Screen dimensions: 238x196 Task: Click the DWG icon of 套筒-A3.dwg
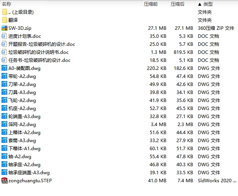coord(4,141)
